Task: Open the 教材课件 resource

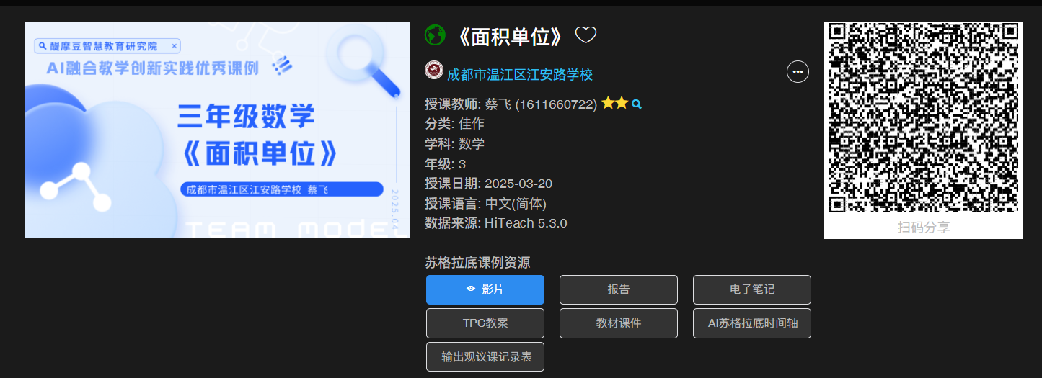Action: 619,323
